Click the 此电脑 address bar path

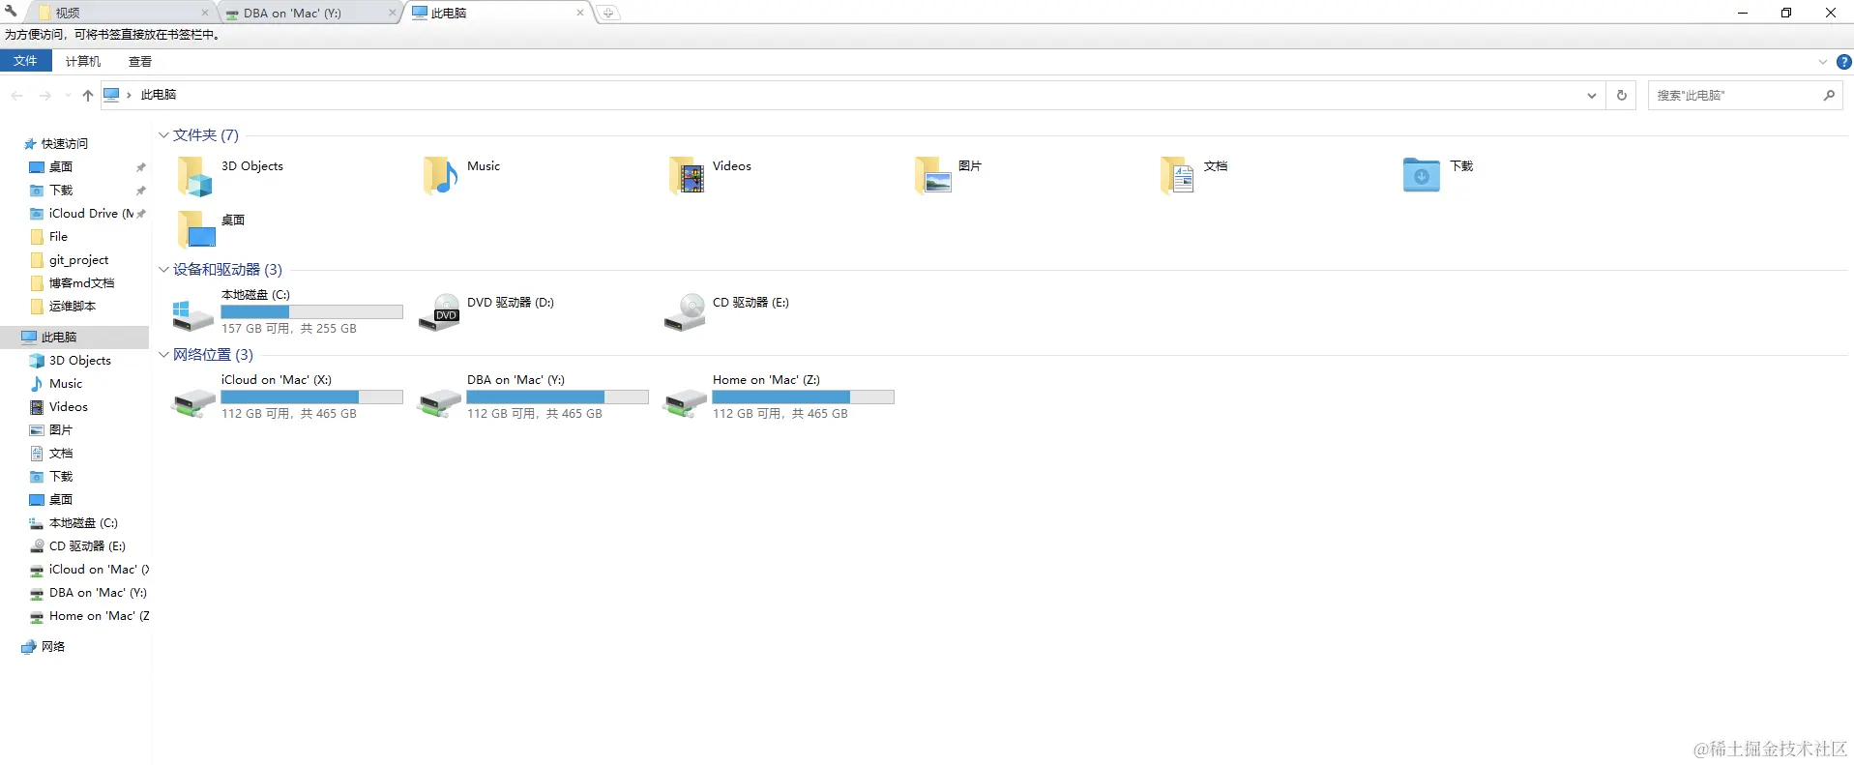point(158,95)
